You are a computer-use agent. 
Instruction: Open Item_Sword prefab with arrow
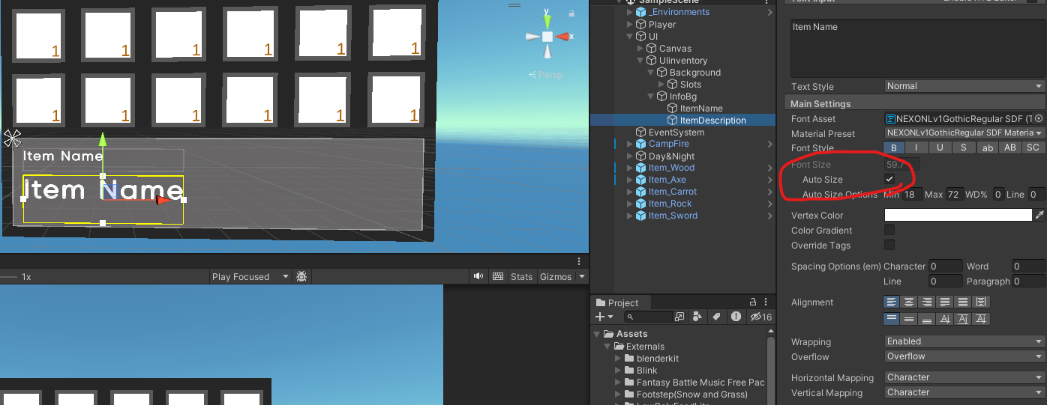[770, 216]
